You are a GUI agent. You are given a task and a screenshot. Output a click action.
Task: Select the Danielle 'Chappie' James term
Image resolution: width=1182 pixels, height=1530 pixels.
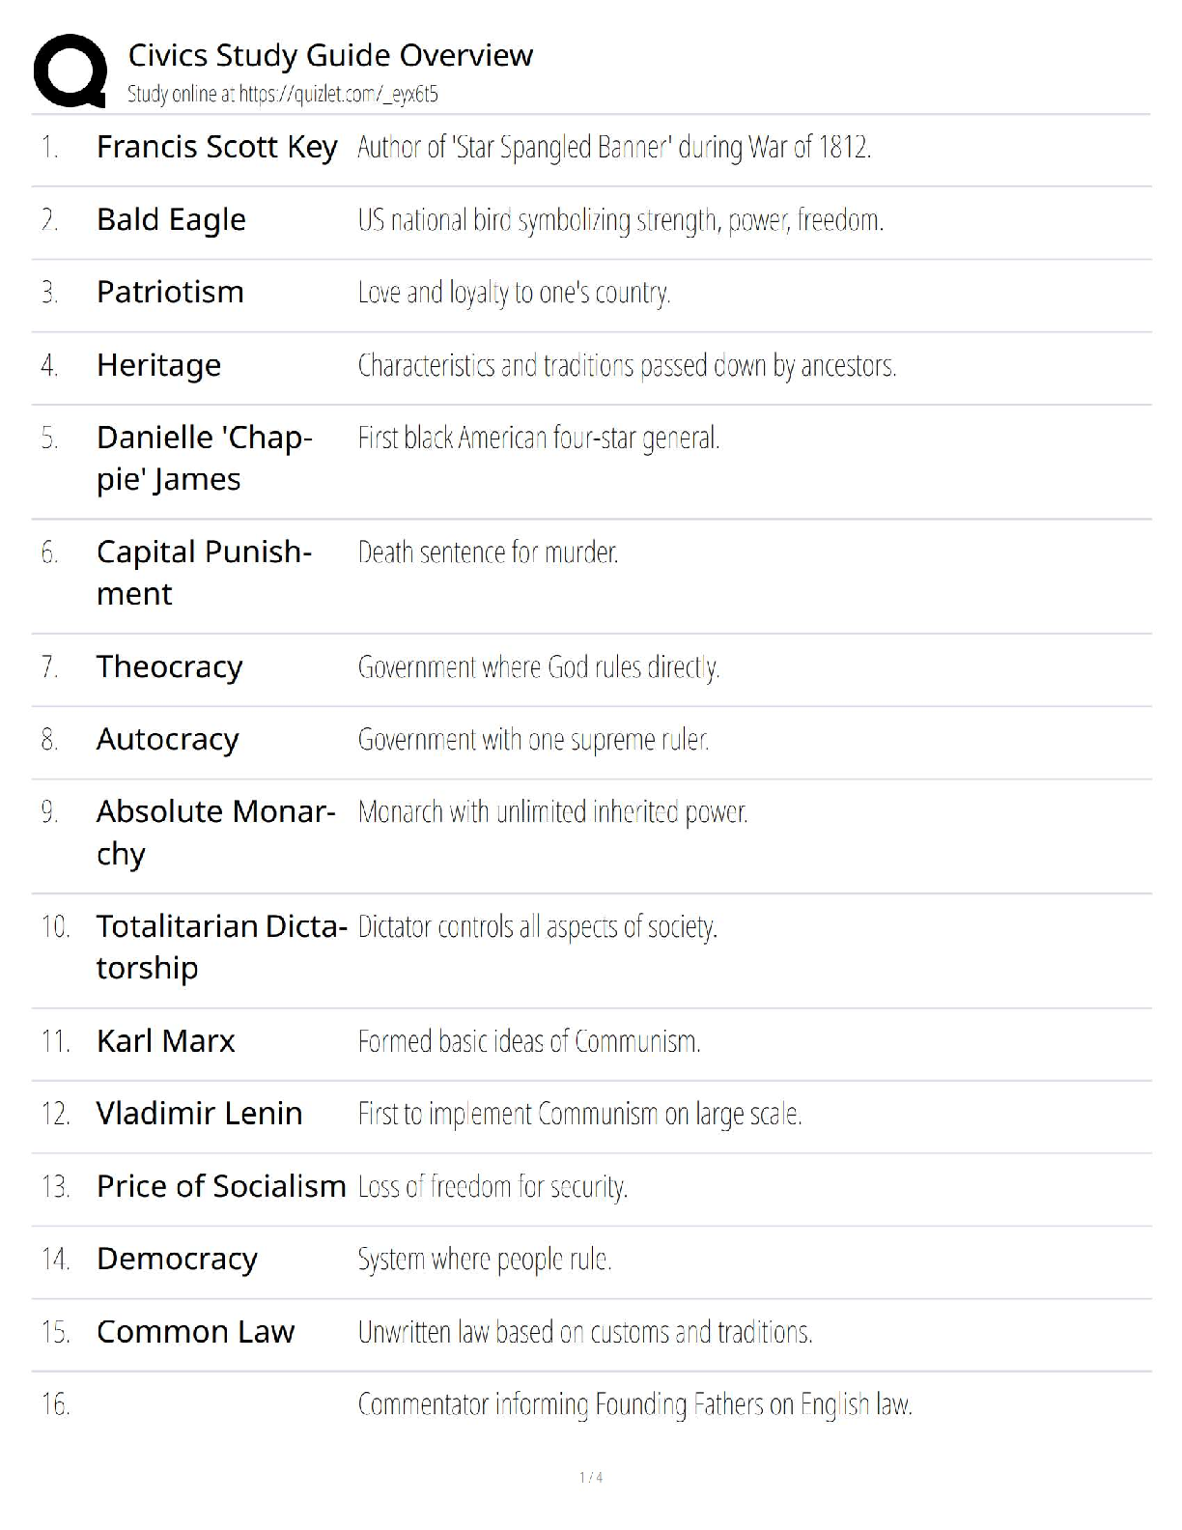[x=204, y=458]
